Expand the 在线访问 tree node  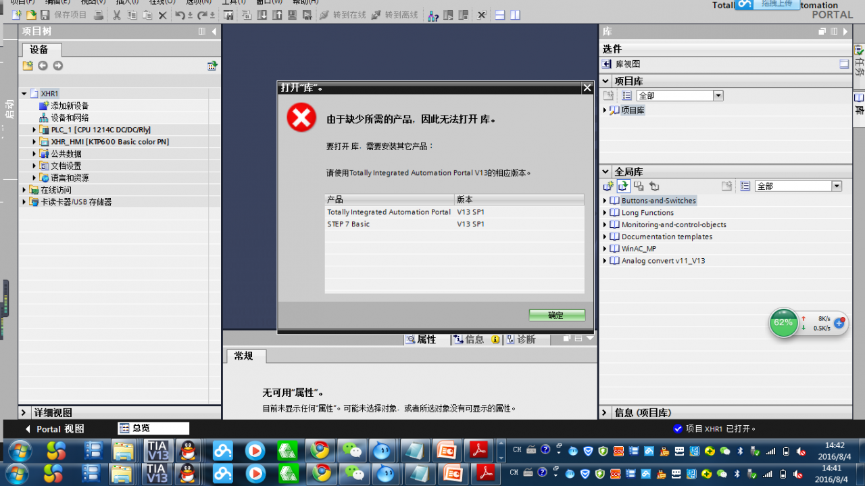click(x=24, y=190)
